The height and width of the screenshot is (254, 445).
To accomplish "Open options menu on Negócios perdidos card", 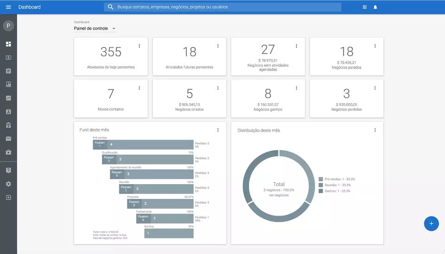I will (375, 88).
